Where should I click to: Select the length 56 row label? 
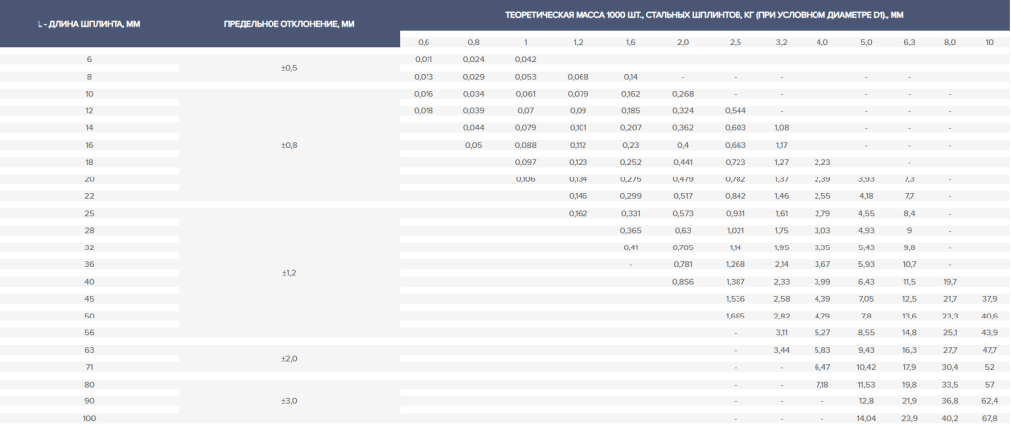pos(89,333)
